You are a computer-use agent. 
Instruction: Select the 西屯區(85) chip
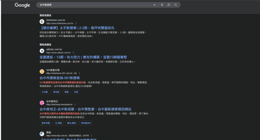[x=86, y=123]
